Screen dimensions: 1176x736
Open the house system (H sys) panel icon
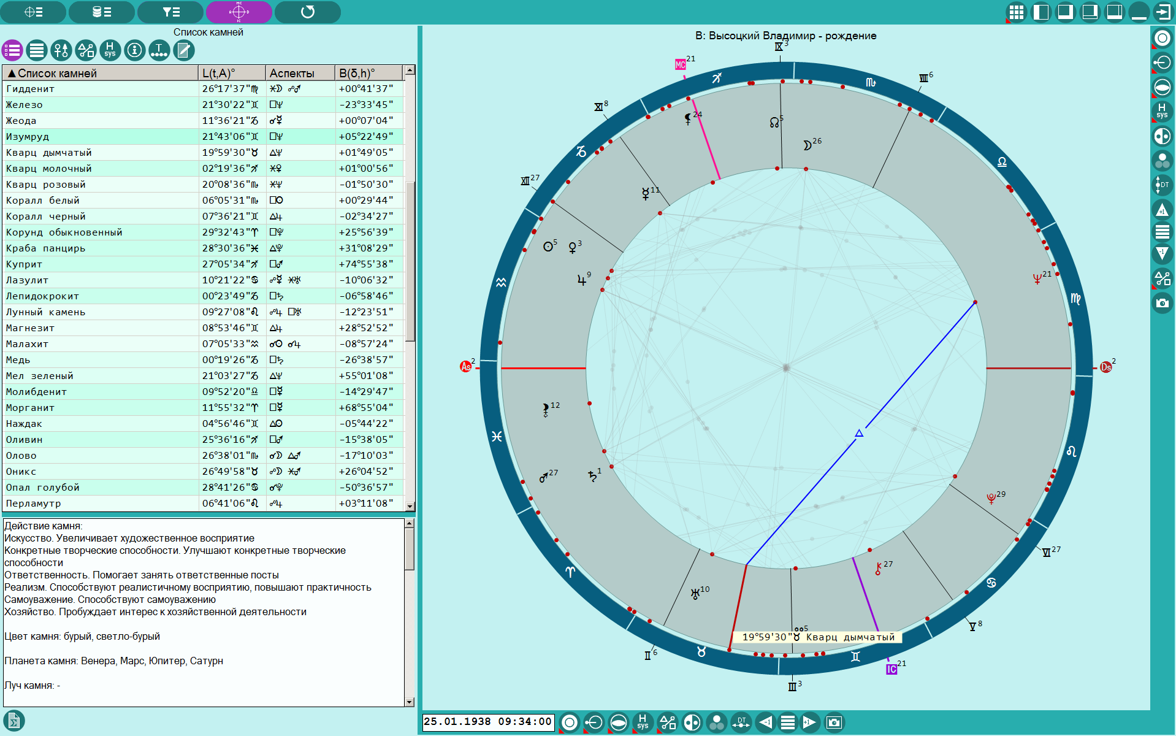click(110, 50)
